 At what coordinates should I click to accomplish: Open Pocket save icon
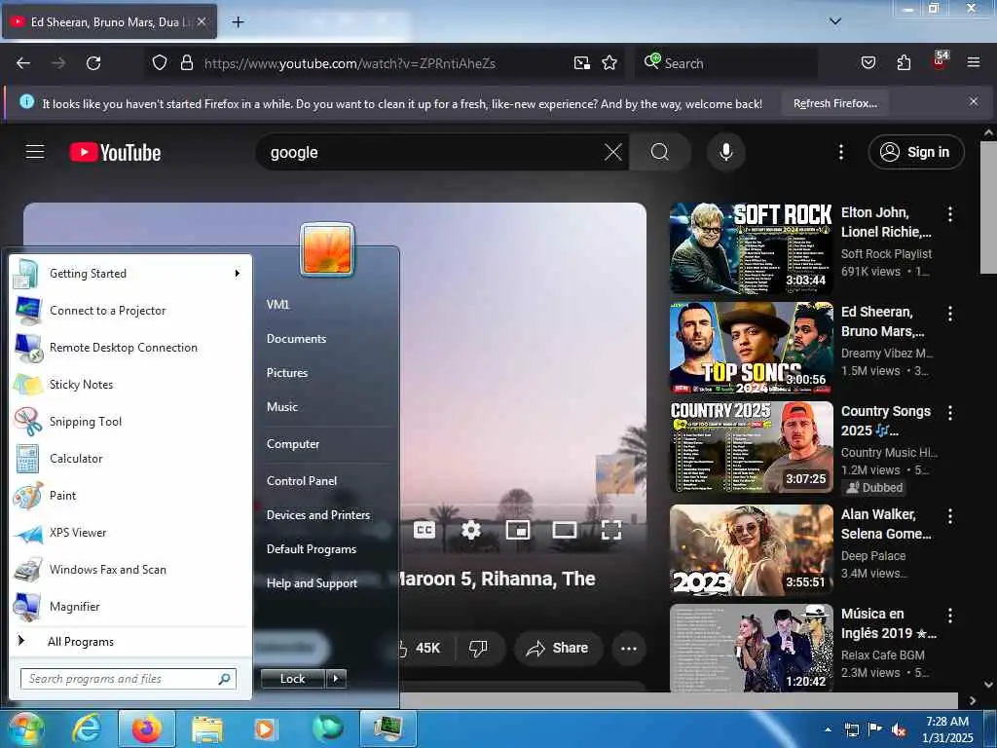tap(868, 63)
